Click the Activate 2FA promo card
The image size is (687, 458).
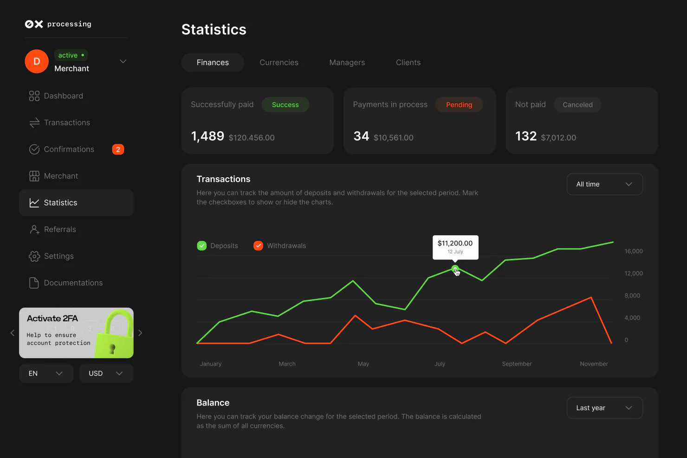click(x=76, y=333)
